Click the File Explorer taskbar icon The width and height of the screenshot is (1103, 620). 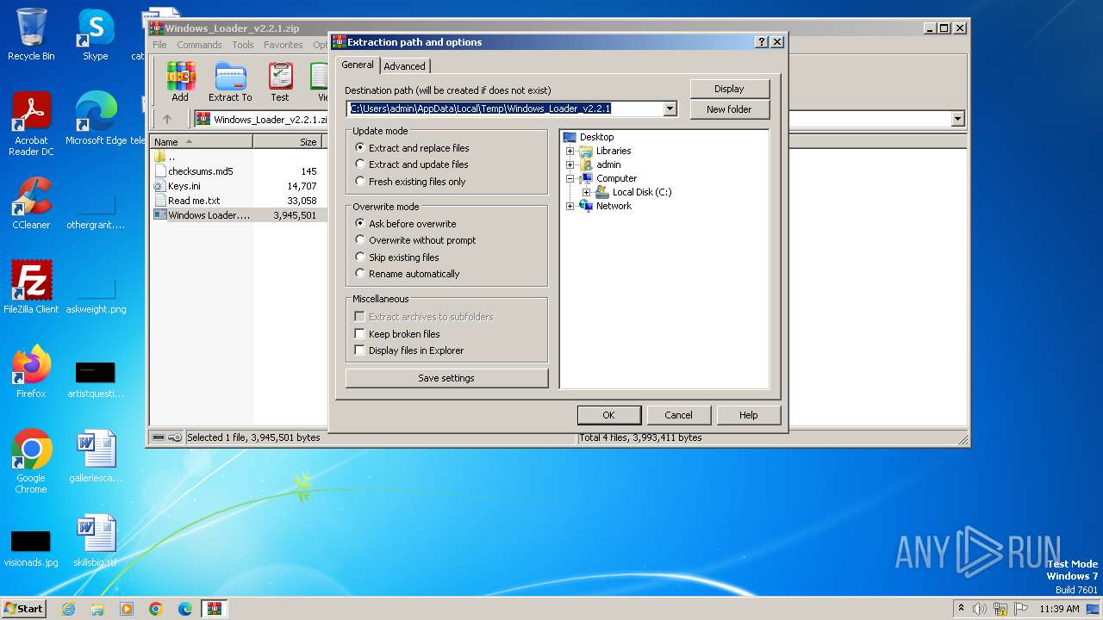click(97, 609)
